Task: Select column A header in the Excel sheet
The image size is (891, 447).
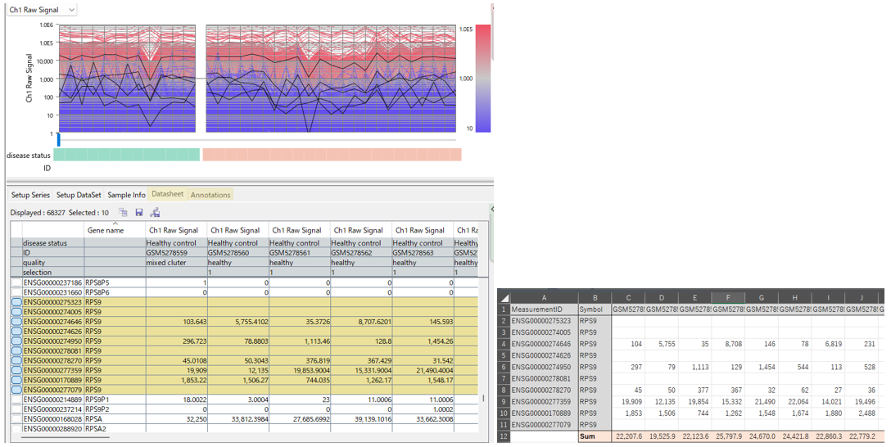Action: pyautogui.click(x=544, y=298)
